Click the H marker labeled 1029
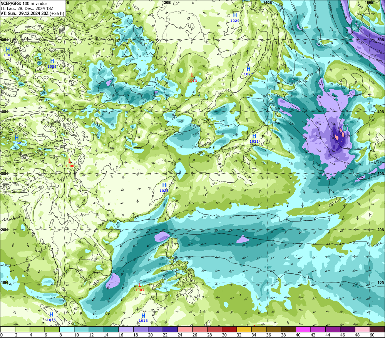 pyautogui.click(x=235, y=15)
